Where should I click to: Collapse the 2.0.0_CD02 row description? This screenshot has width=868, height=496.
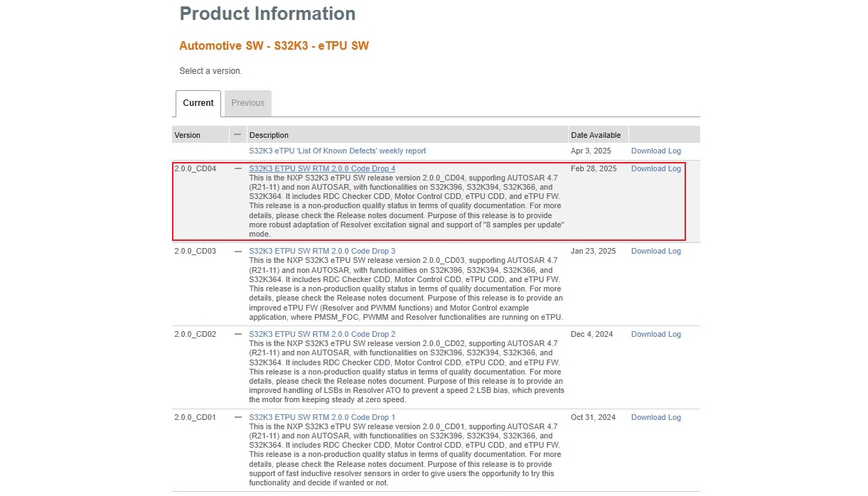tap(237, 335)
